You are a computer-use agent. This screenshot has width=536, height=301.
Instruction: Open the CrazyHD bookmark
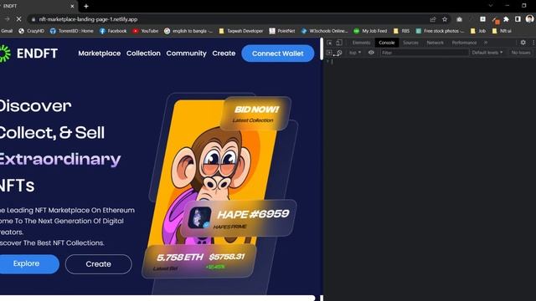(x=32, y=31)
